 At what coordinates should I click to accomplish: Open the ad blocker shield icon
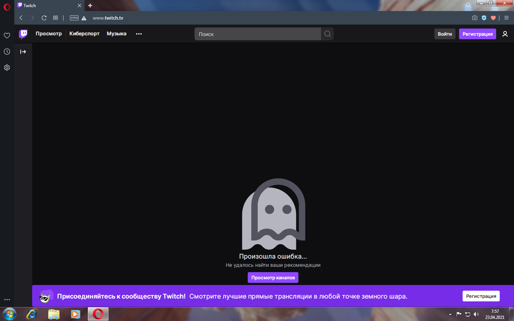tap(484, 18)
